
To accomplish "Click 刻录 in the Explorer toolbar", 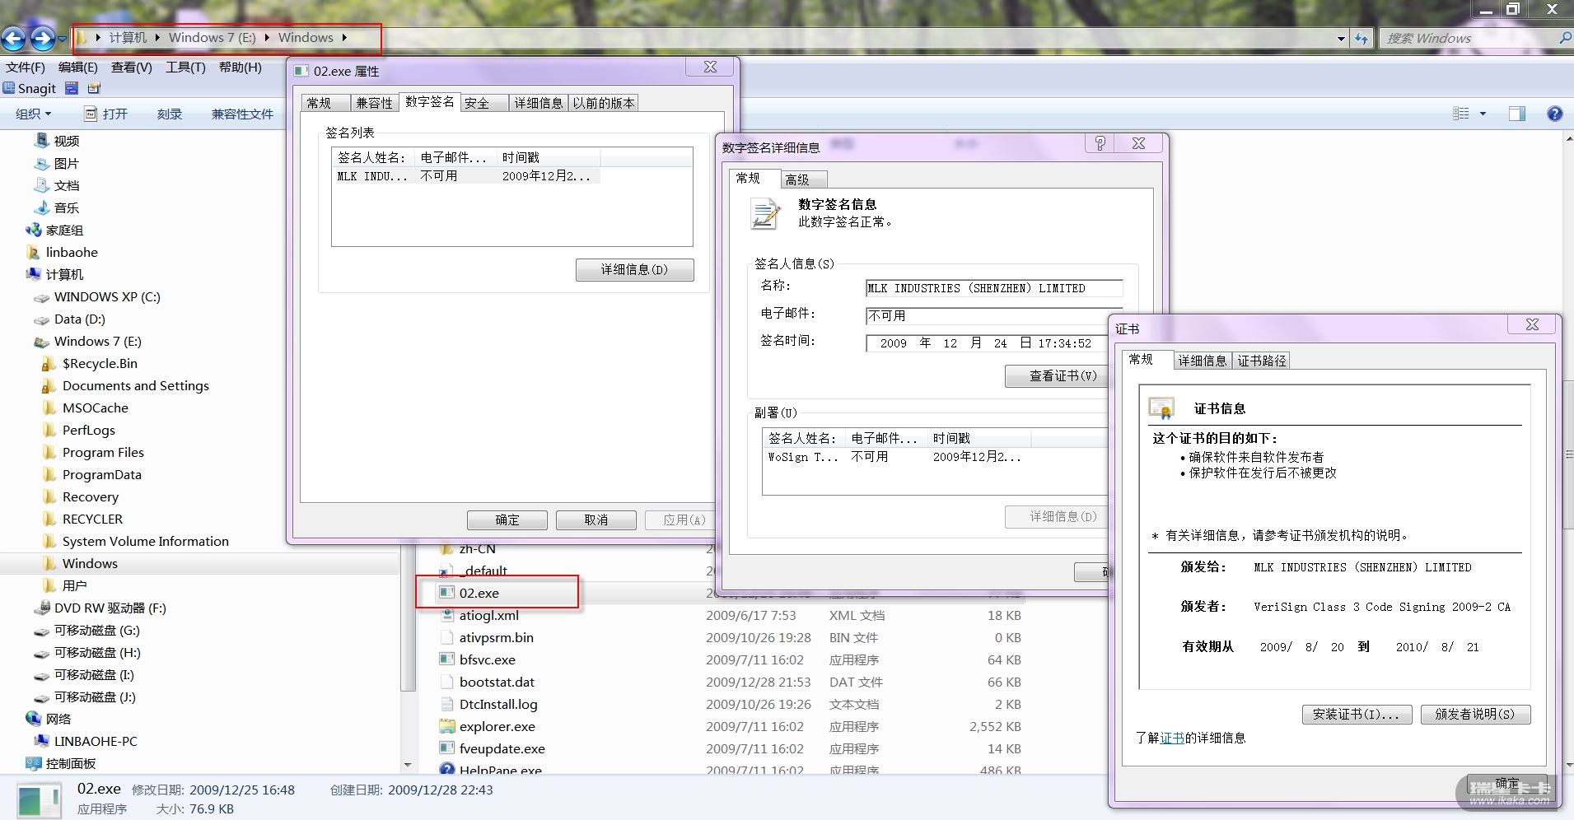I will (169, 114).
